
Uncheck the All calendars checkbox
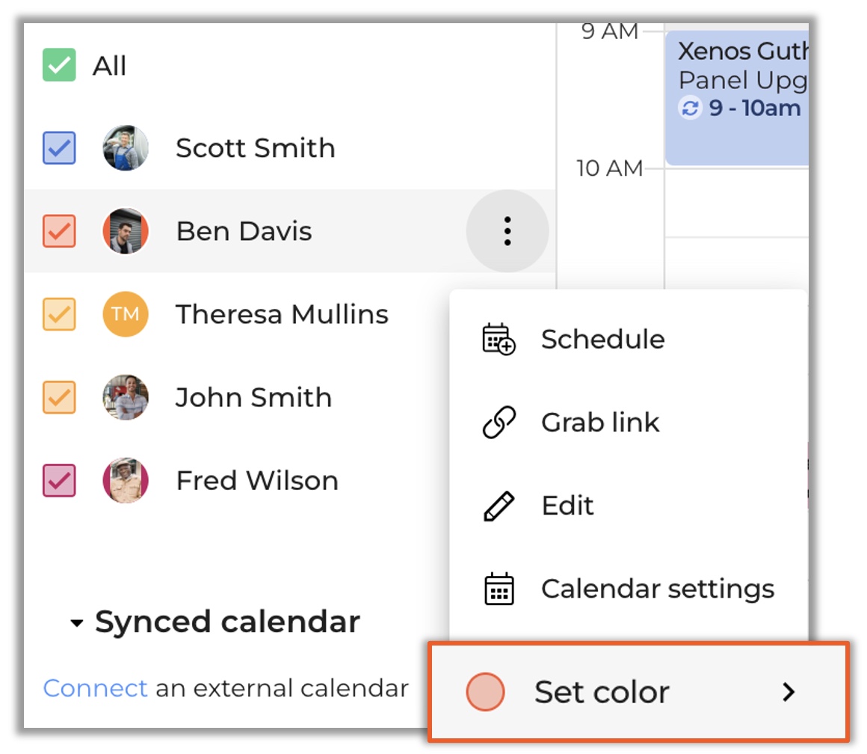click(58, 65)
